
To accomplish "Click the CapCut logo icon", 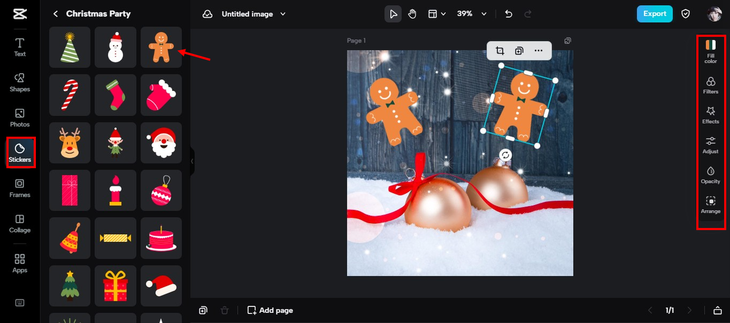I will click(x=20, y=14).
